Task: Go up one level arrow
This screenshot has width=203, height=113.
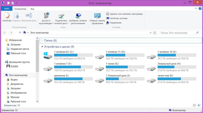Action: pyautogui.click(x=20, y=33)
